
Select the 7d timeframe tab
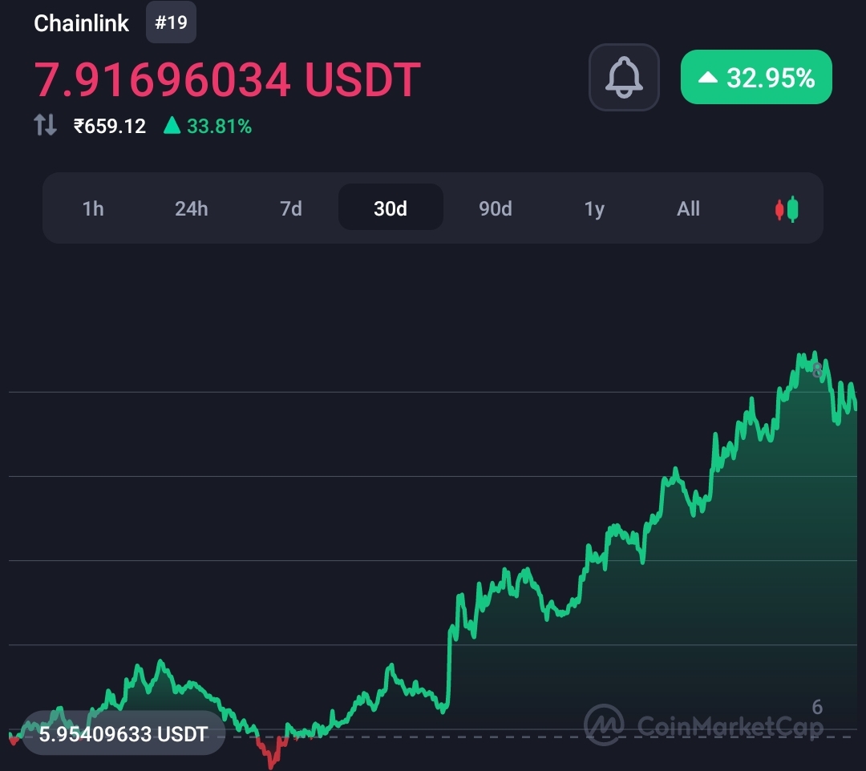pyautogui.click(x=291, y=208)
